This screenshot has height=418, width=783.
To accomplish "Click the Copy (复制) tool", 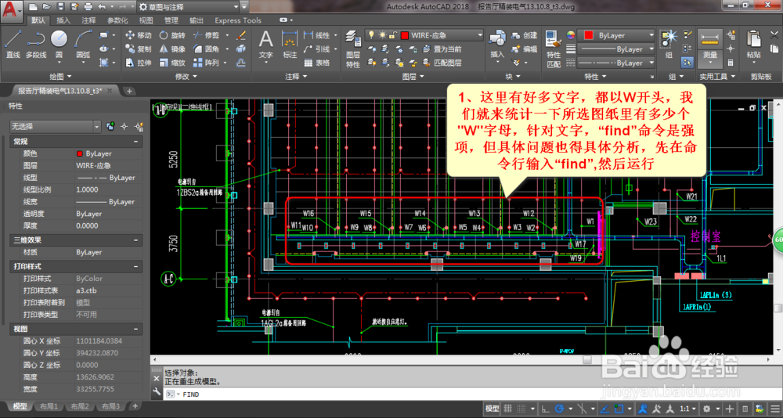I will click(139, 49).
